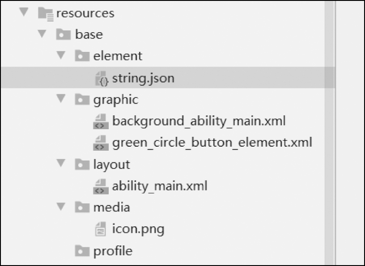This screenshot has height=266, width=365.
Task: Click the string.json file icon
Action: pos(102,79)
